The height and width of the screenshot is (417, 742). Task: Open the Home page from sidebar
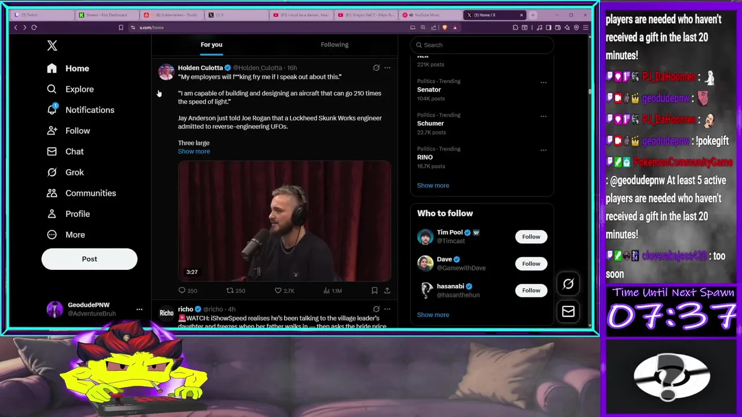click(68, 68)
